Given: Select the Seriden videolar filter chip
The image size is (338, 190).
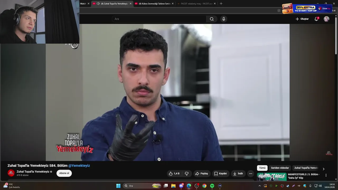Looking at the screenshot, I should click(280, 168).
